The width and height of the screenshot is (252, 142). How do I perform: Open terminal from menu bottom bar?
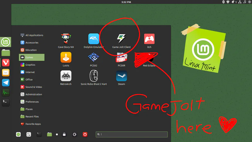point(39,134)
